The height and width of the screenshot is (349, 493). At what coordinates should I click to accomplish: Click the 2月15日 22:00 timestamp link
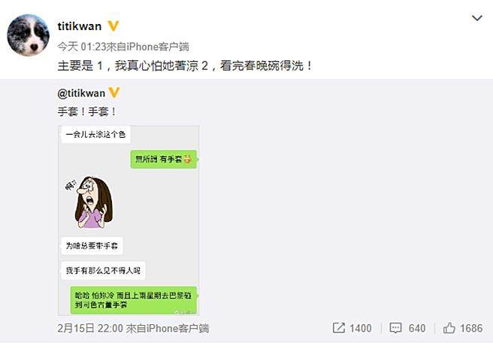90,328
